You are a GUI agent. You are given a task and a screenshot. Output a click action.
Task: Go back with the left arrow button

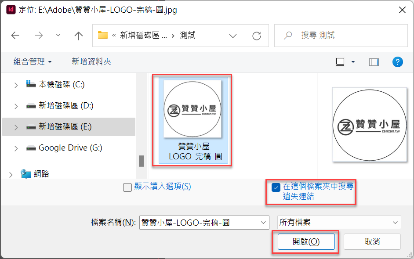click(x=15, y=36)
